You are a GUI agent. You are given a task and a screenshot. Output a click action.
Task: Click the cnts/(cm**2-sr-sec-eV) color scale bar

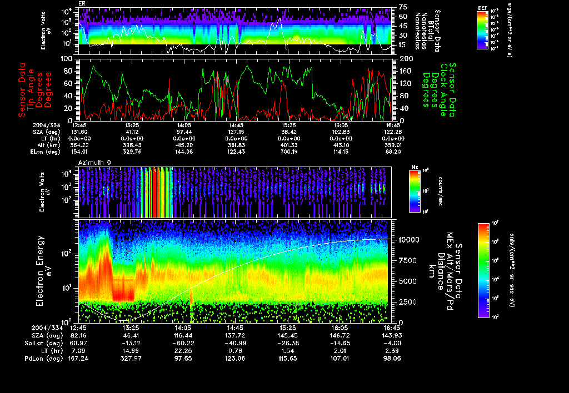pyautogui.click(x=483, y=270)
